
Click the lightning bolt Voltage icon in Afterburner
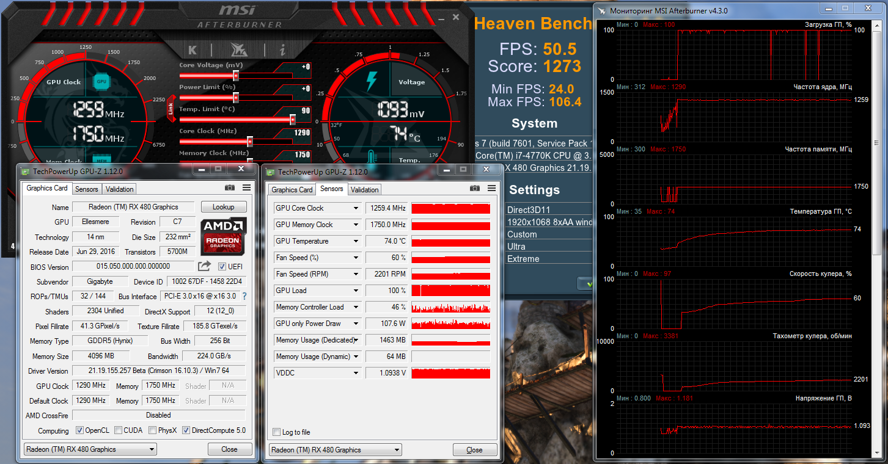click(372, 81)
